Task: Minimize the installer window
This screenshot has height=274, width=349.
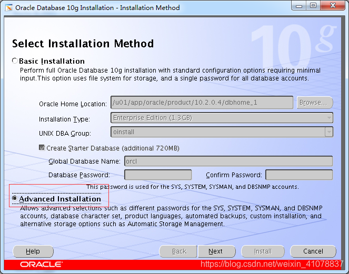Action: (298, 6)
